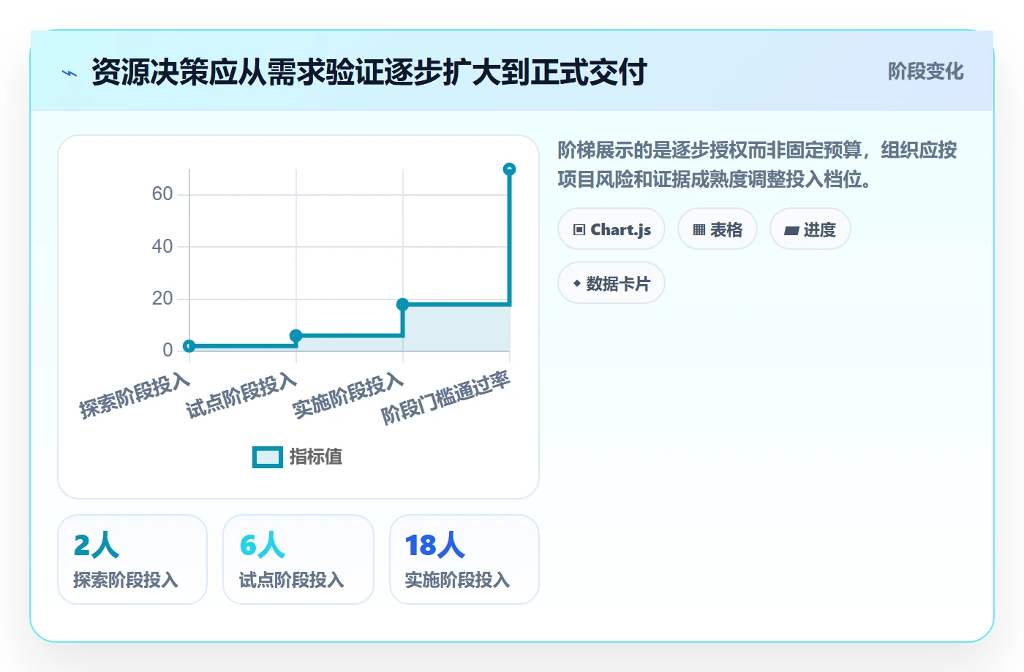Screen dimensions: 1024x672
Task: Click the 阶段门槛通过率 data point at top
Action: tap(510, 169)
